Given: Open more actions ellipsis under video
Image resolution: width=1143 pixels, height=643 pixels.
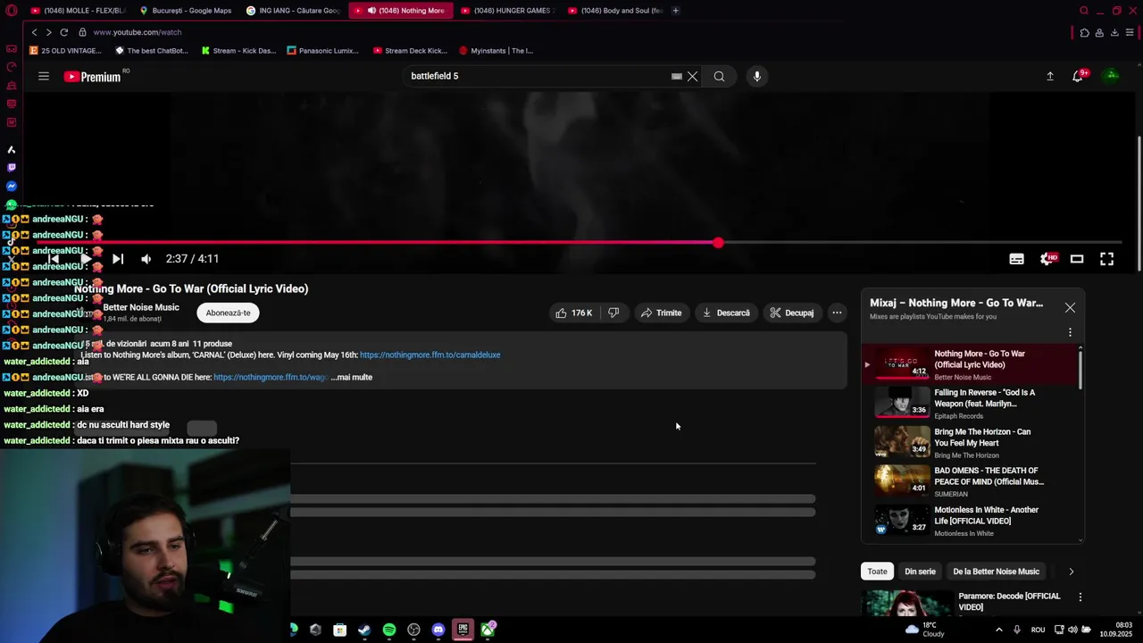Looking at the screenshot, I should tap(837, 313).
